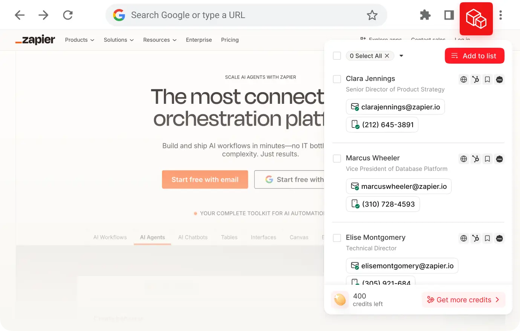Reload the page in the browser
Image resolution: width=520 pixels, height=331 pixels.
click(x=68, y=15)
